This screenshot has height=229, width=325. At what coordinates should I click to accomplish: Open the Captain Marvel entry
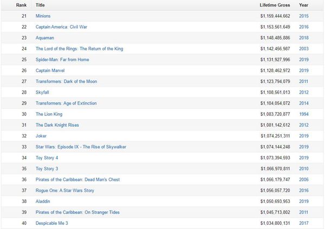50,71
